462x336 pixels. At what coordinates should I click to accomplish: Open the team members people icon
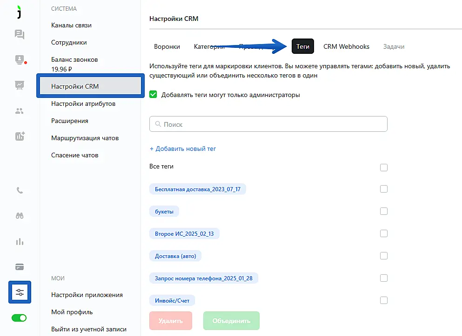20,111
